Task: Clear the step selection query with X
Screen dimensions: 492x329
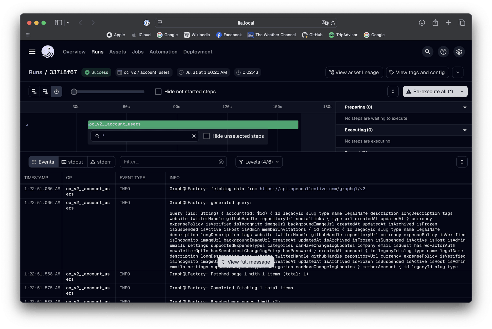Action: (194, 136)
